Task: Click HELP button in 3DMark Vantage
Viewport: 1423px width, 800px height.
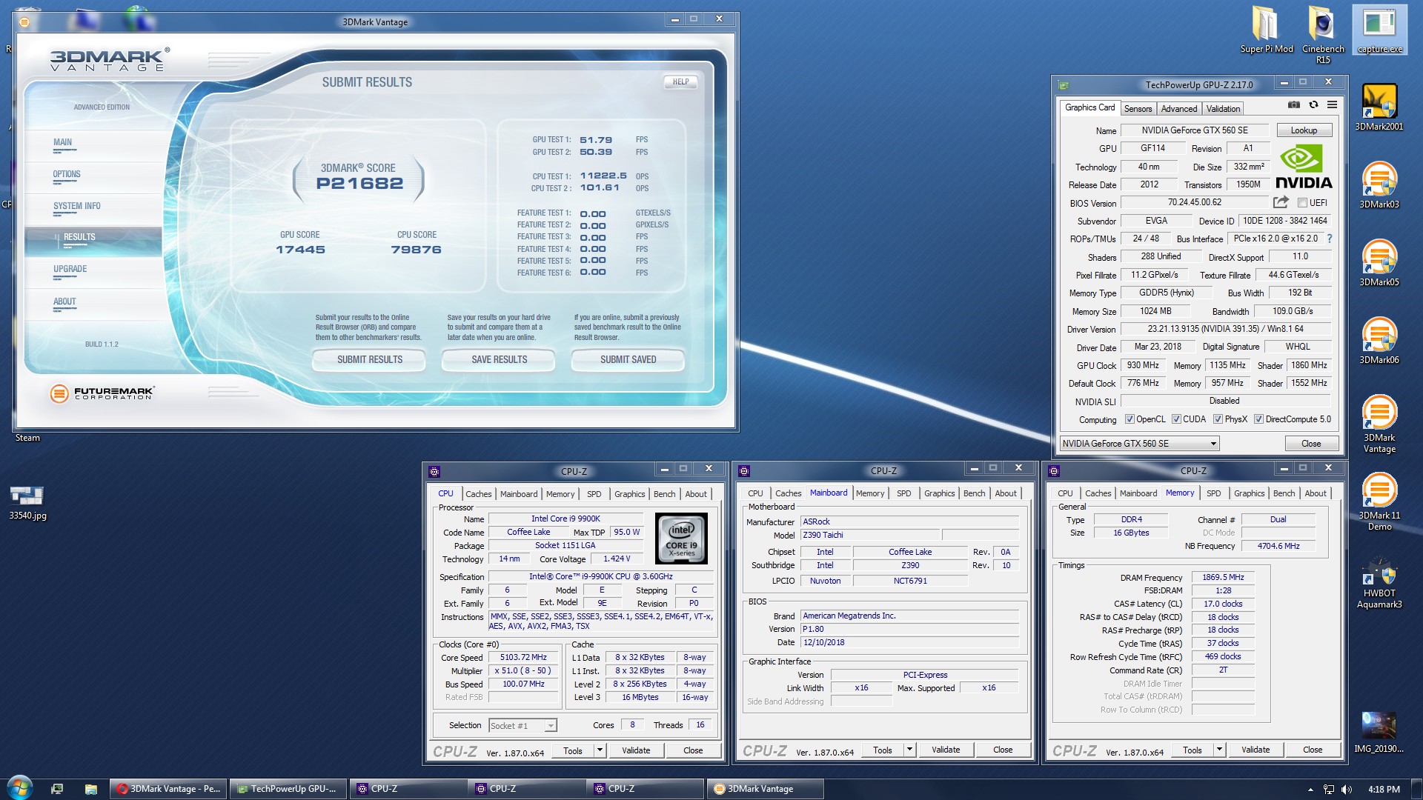Action: (680, 82)
